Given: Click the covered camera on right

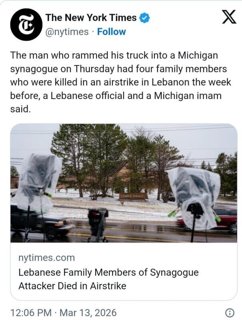Looking at the screenshot, I should pos(195,197).
